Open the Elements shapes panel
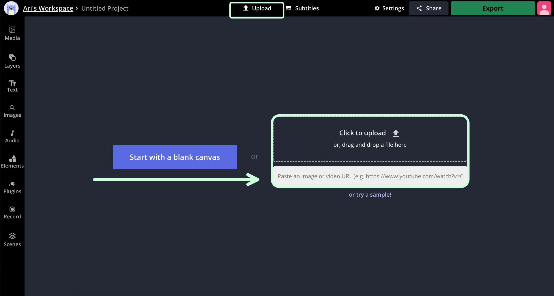 12,162
